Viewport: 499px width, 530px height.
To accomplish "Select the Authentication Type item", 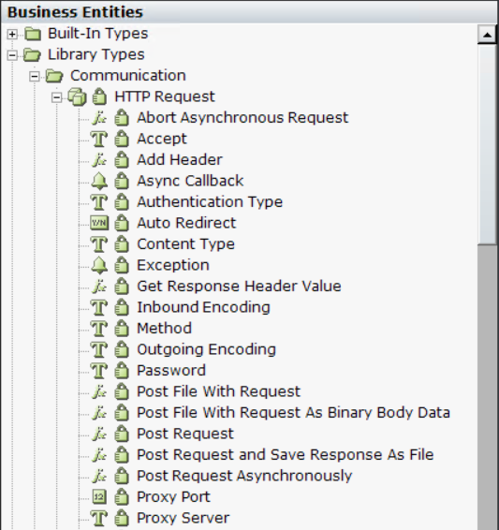I will (x=210, y=201).
